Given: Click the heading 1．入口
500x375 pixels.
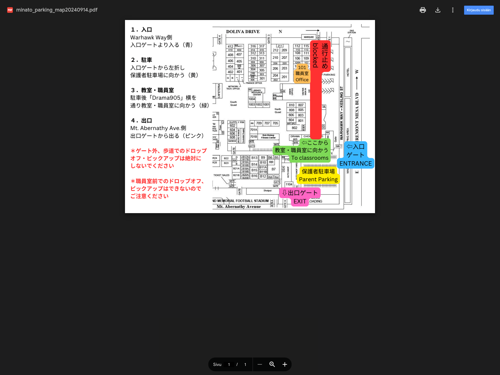Looking at the screenshot, I should [x=141, y=30].
